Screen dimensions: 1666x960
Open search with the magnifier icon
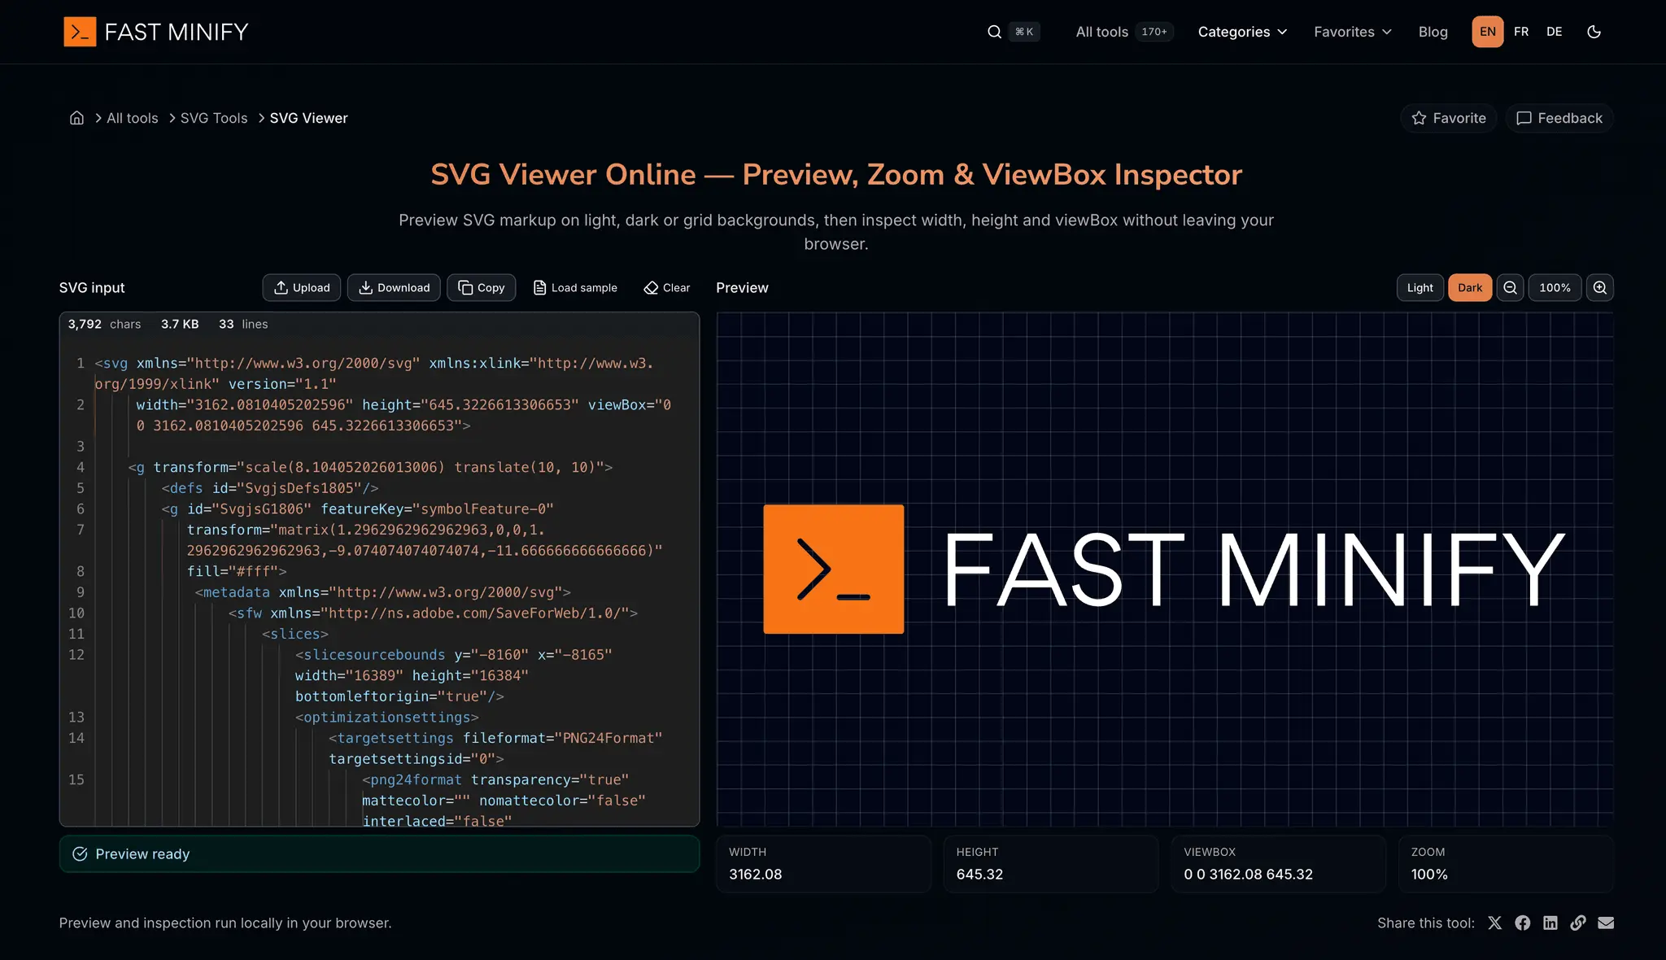pos(994,32)
